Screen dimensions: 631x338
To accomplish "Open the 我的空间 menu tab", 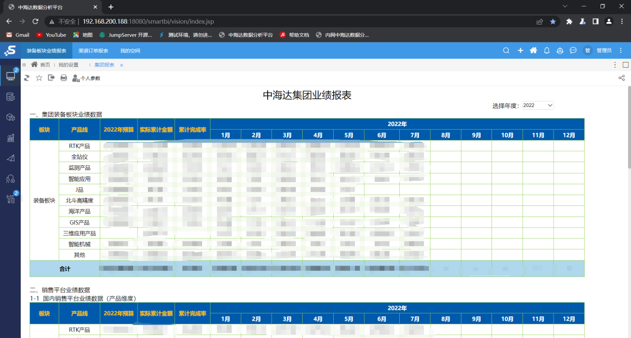I will pos(130,51).
